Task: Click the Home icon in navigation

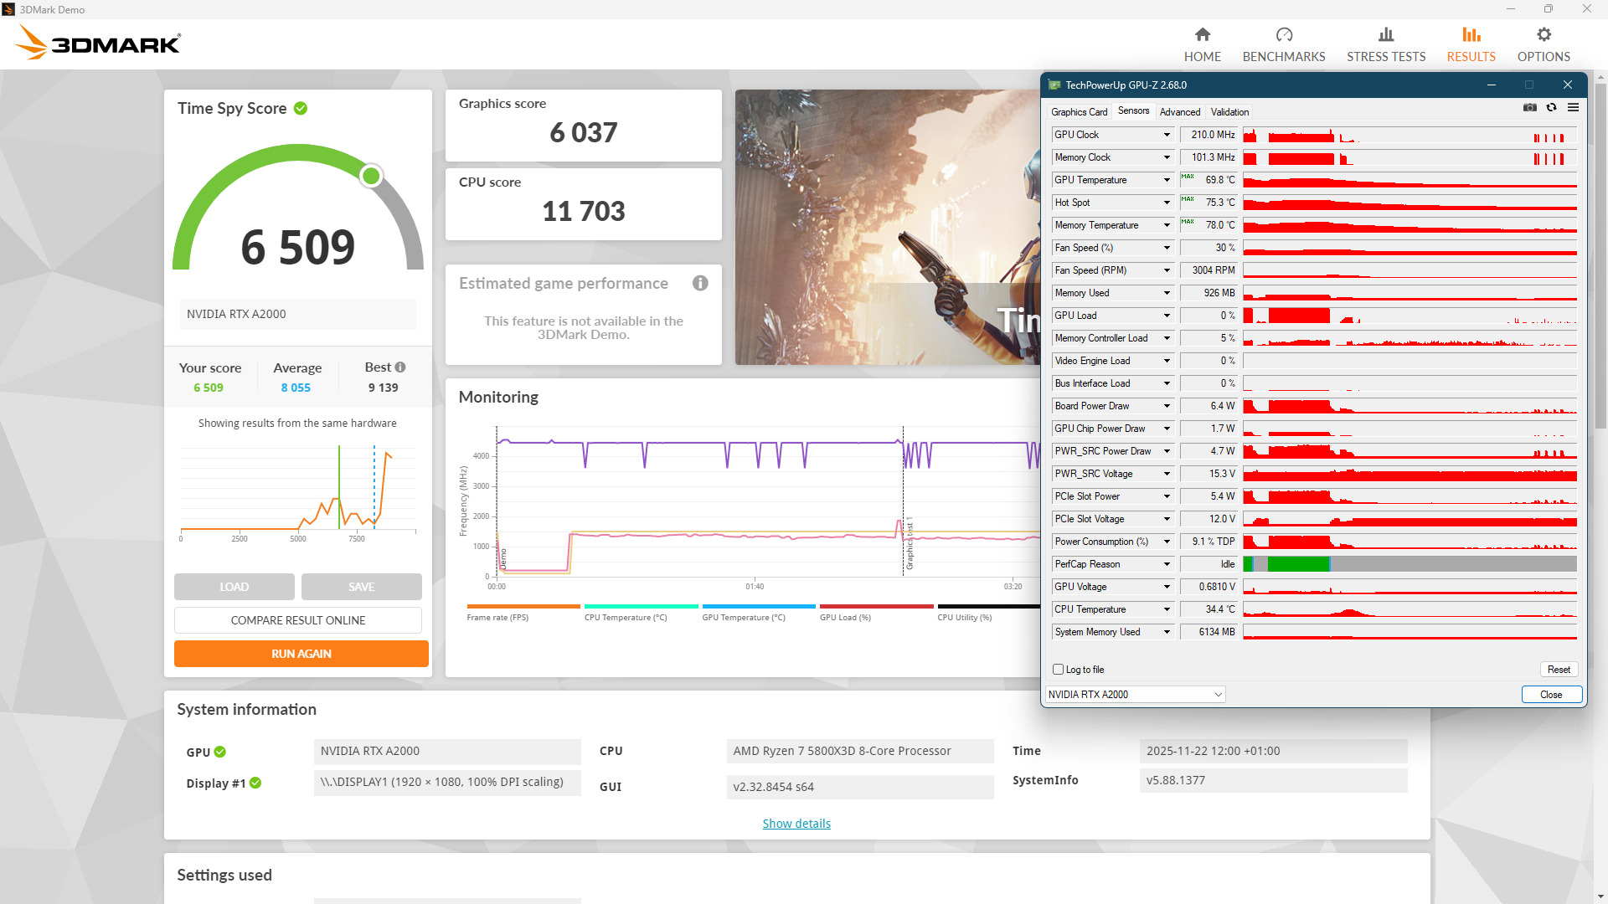Action: (x=1202, y=34)
